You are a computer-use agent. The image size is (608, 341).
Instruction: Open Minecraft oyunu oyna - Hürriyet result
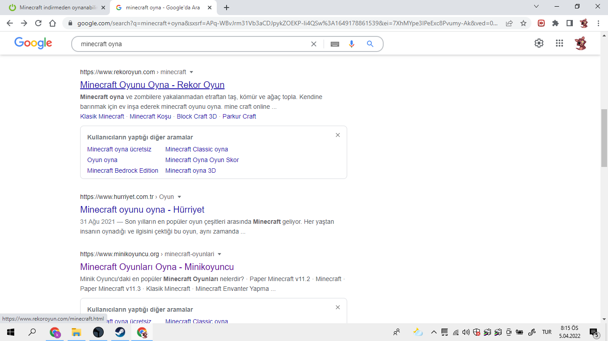tap(142, 210)
